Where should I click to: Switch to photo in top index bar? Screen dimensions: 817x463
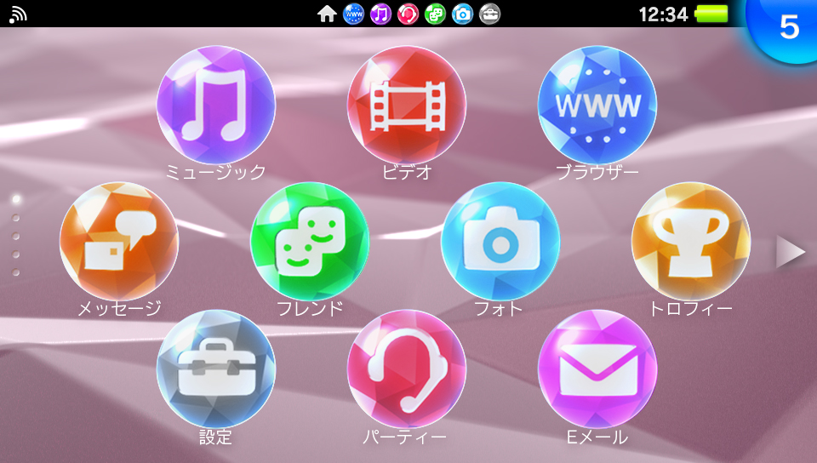[x=462, y=14]
